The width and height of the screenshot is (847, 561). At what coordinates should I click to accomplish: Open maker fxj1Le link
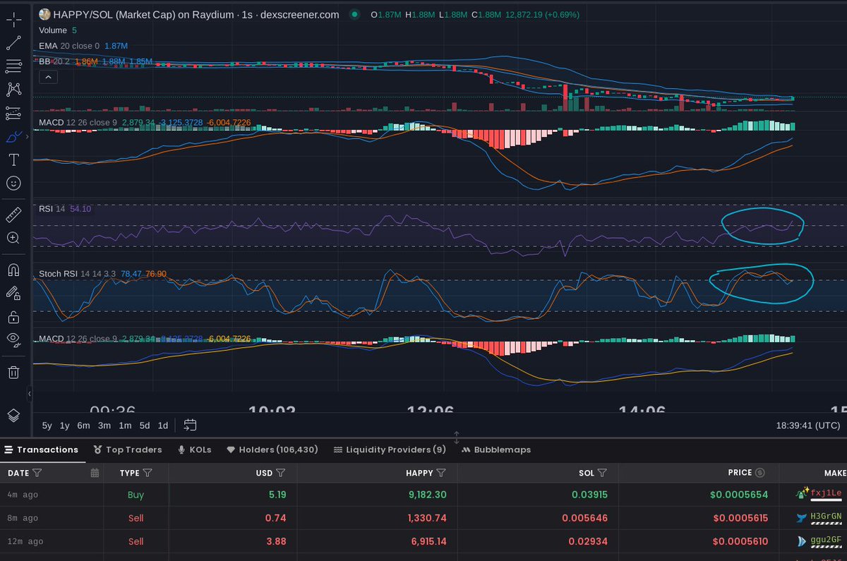point(827,493)
